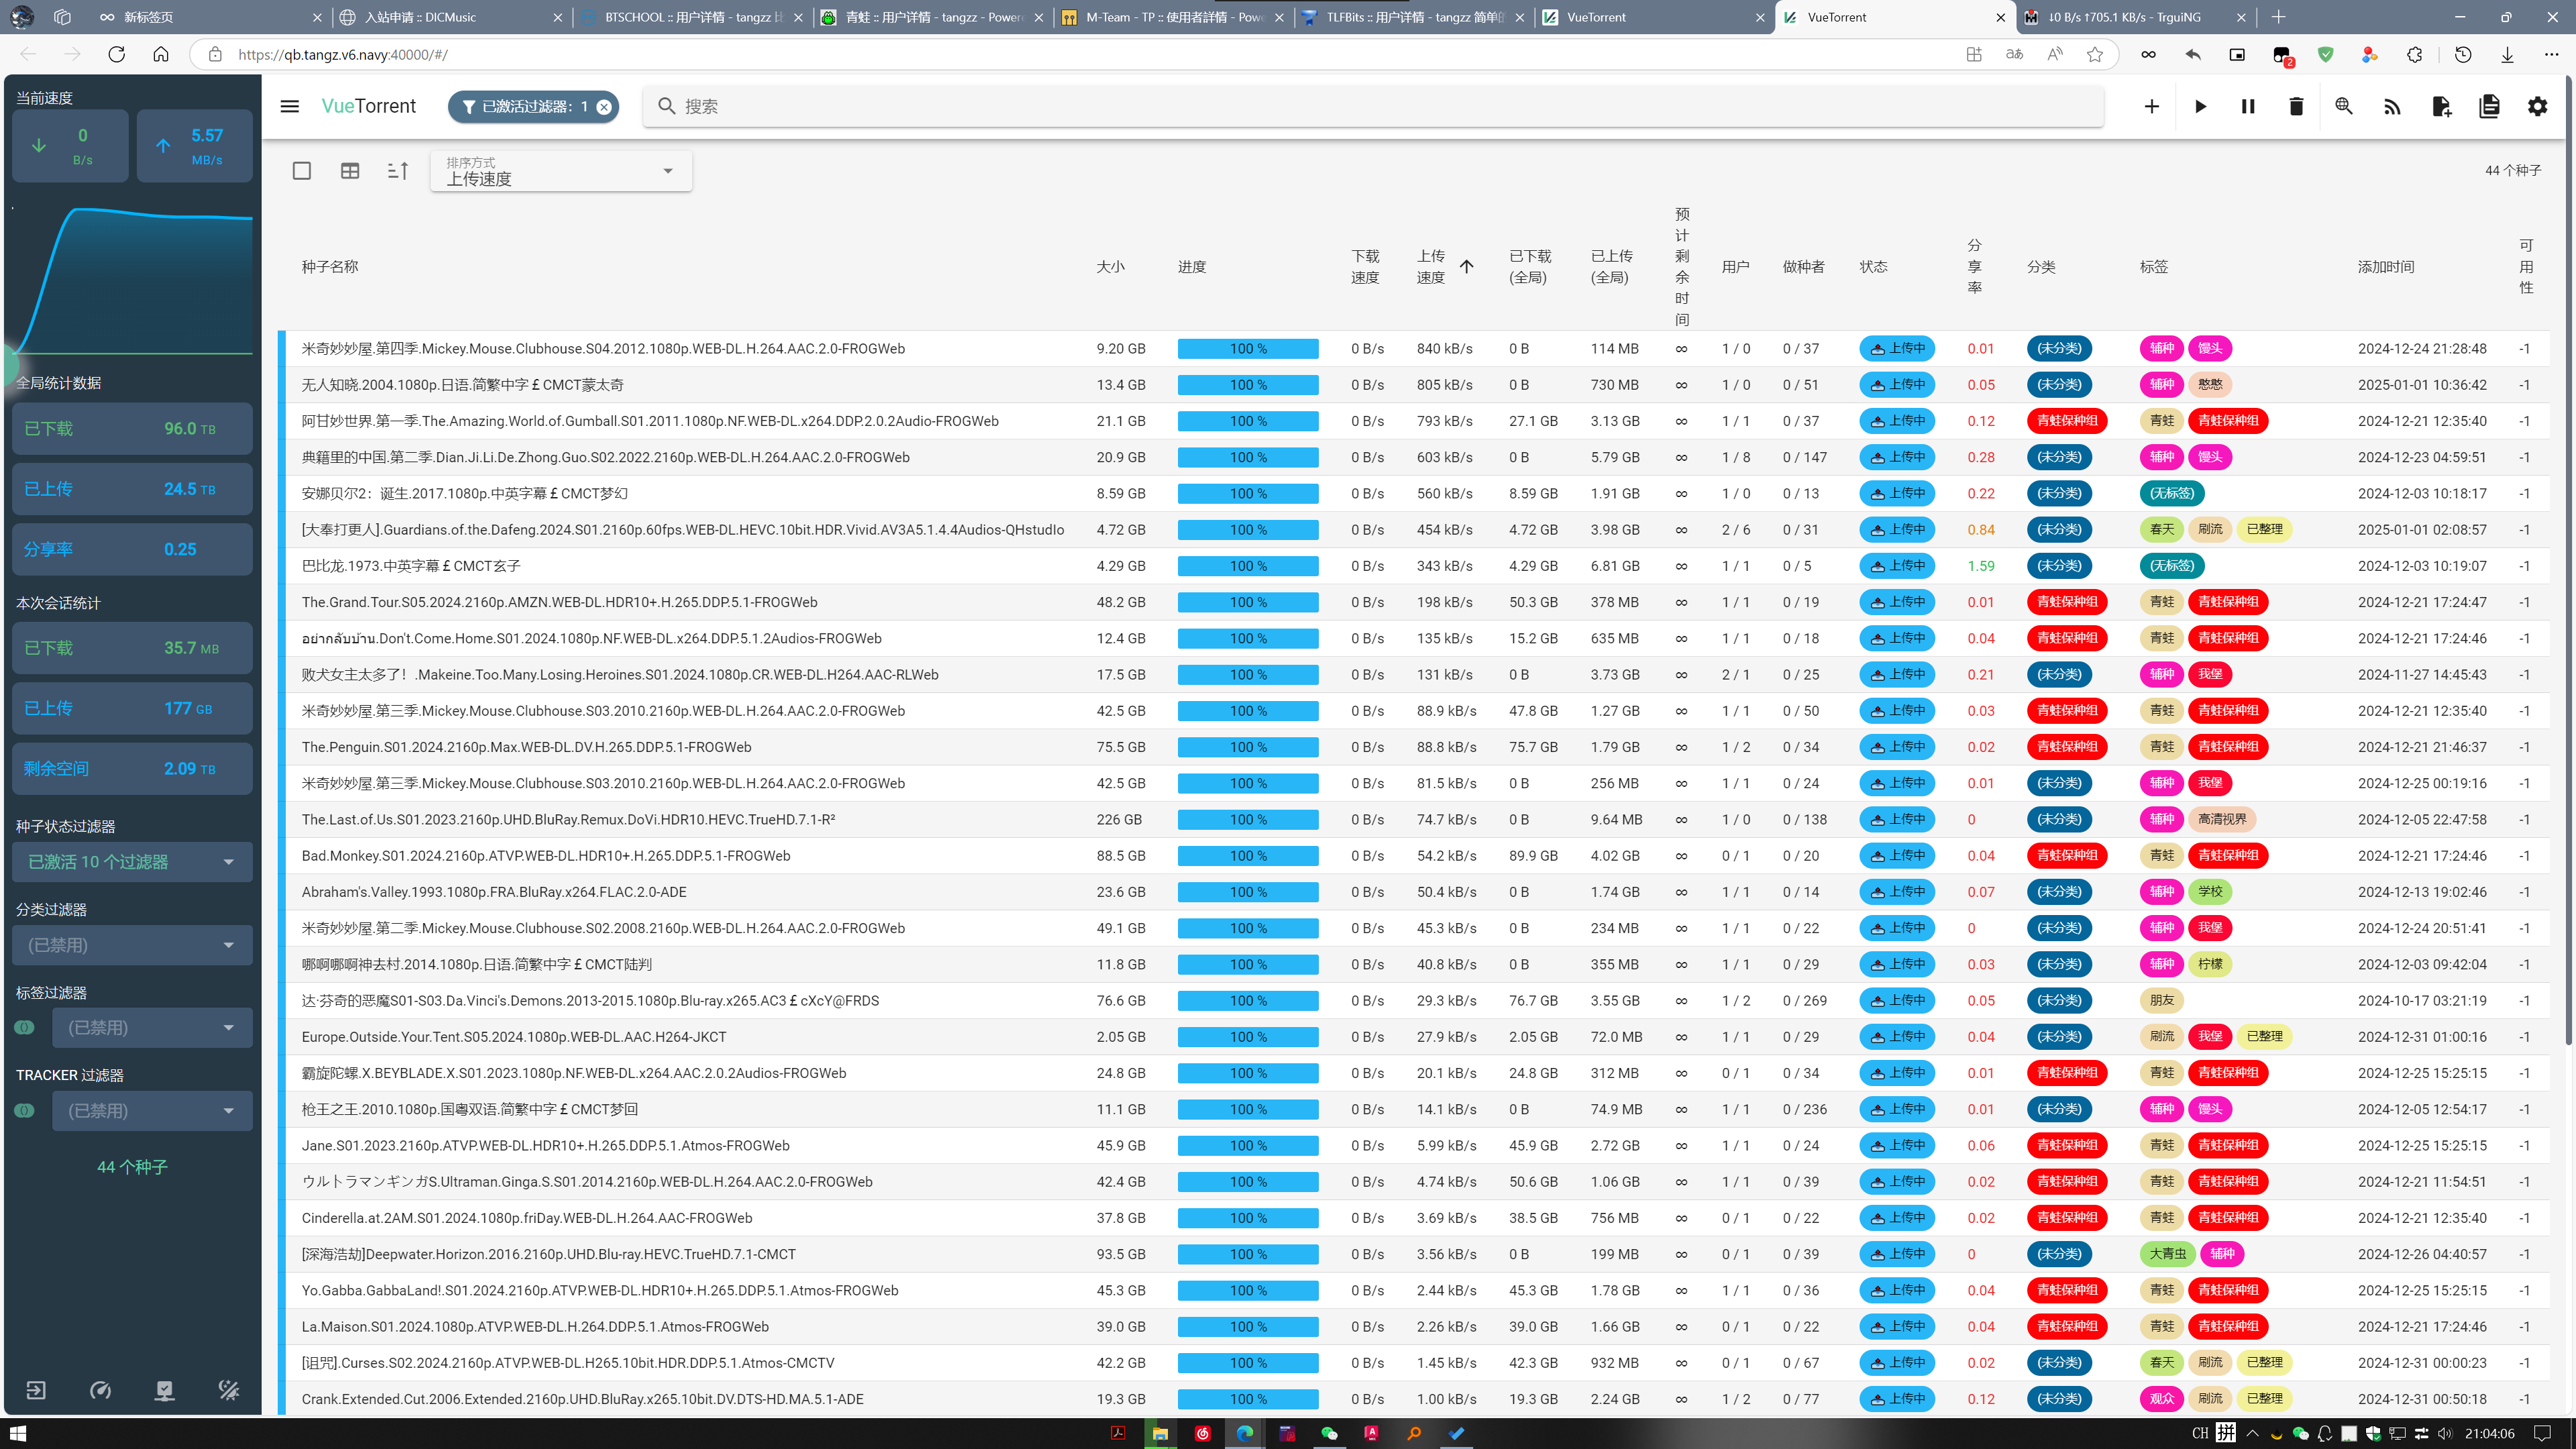Screen dimensions: 2576x1449
Task: Open the search engine magnifier-plus icon
Action: (x=2344, y=107)
